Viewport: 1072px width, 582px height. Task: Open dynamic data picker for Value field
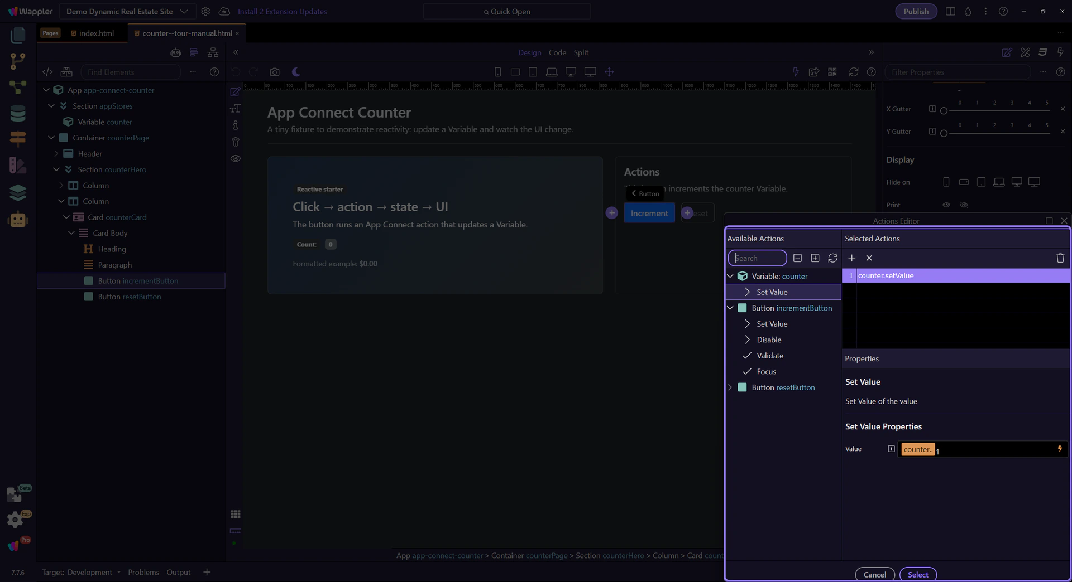pos(1059,449)
